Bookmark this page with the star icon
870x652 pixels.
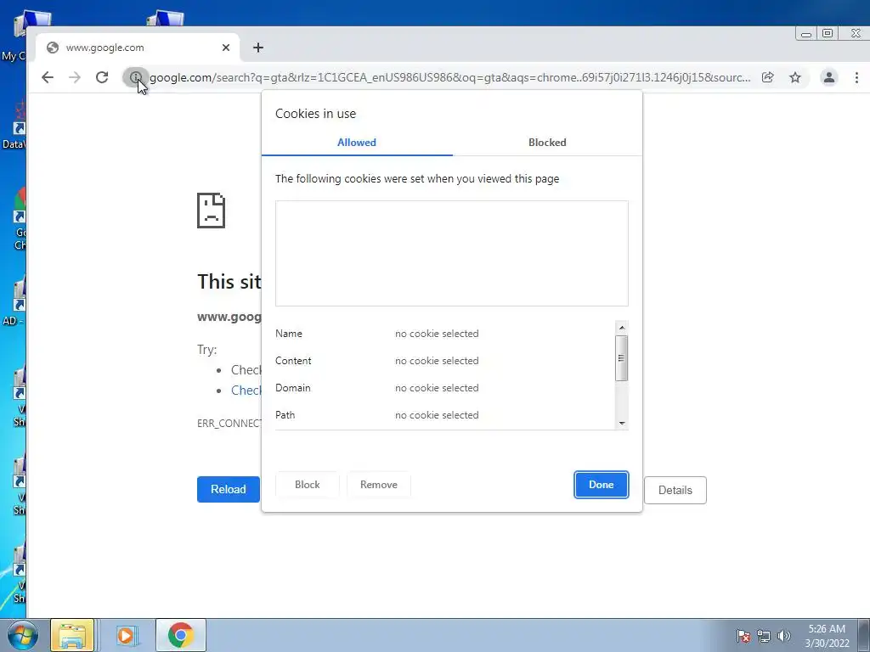point(795,77)
